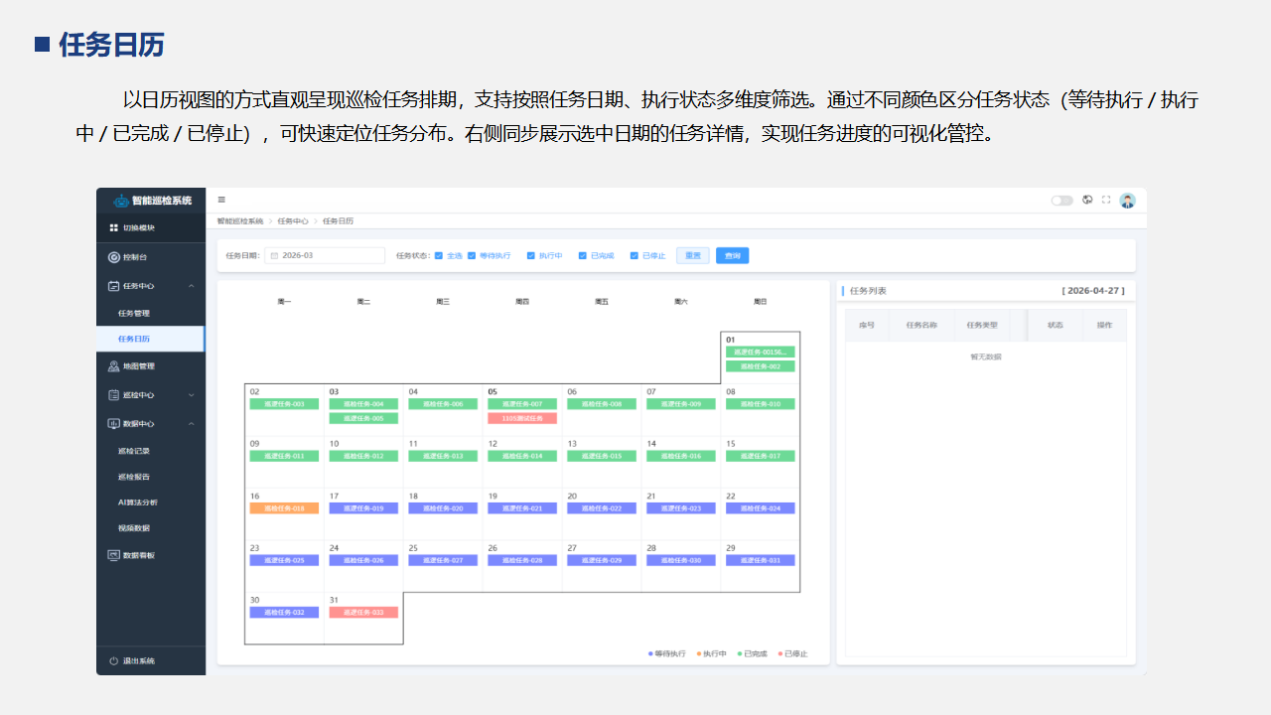
Task: Click the 状态 column header
Action: (x=1056, y=325)
